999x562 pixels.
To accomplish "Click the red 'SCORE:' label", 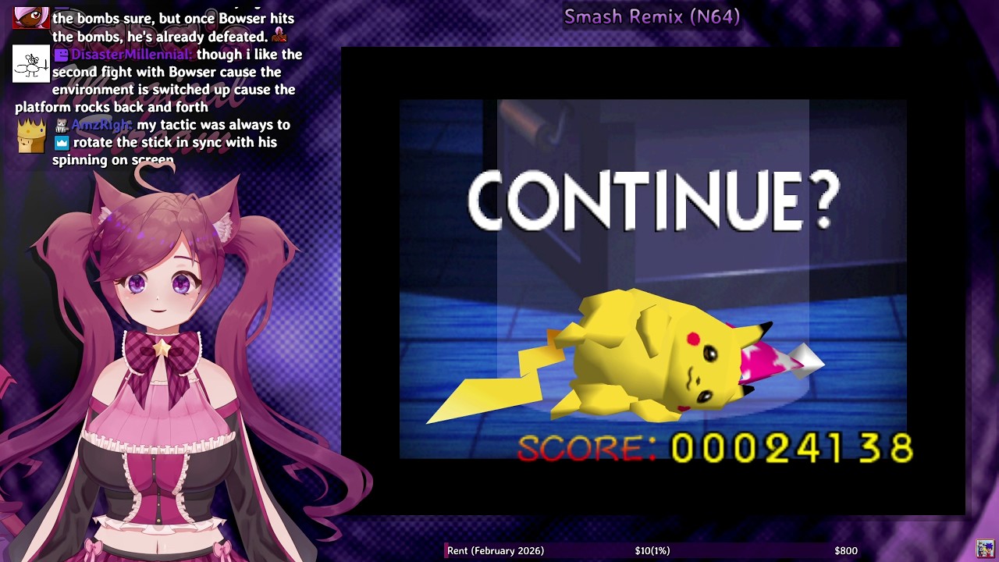I will [587, 448].
